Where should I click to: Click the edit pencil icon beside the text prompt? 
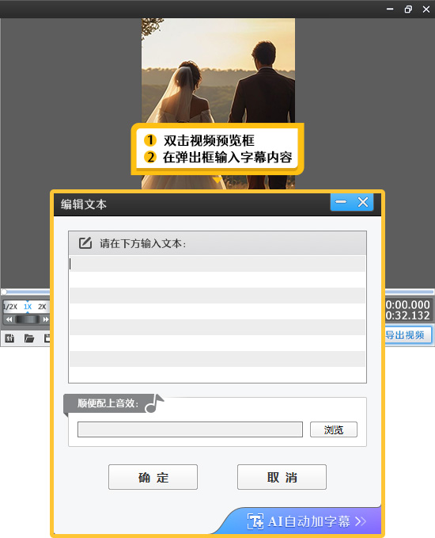[85, 243]
